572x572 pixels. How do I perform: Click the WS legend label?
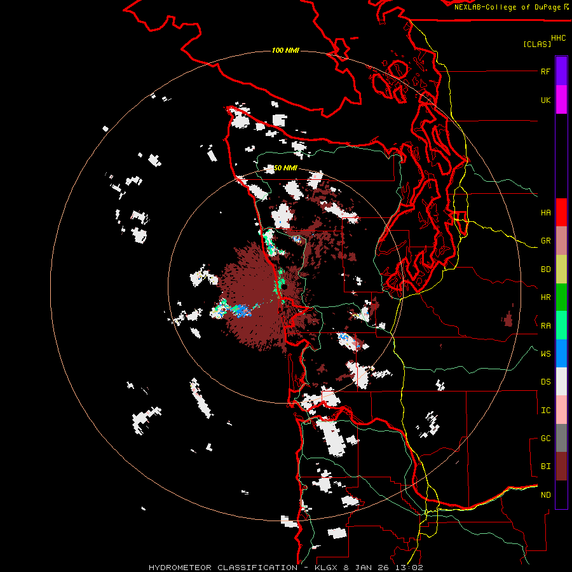point(545,354)
